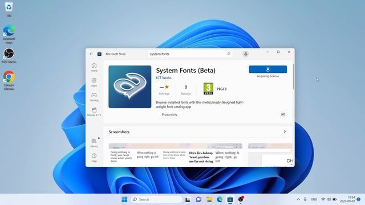Open the Chat app on the taskbar
This screenshot has width=365, height=205.
click(198, 199)
